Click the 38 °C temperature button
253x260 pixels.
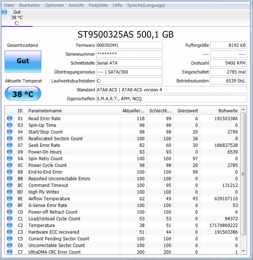click(x=23, y=94)
